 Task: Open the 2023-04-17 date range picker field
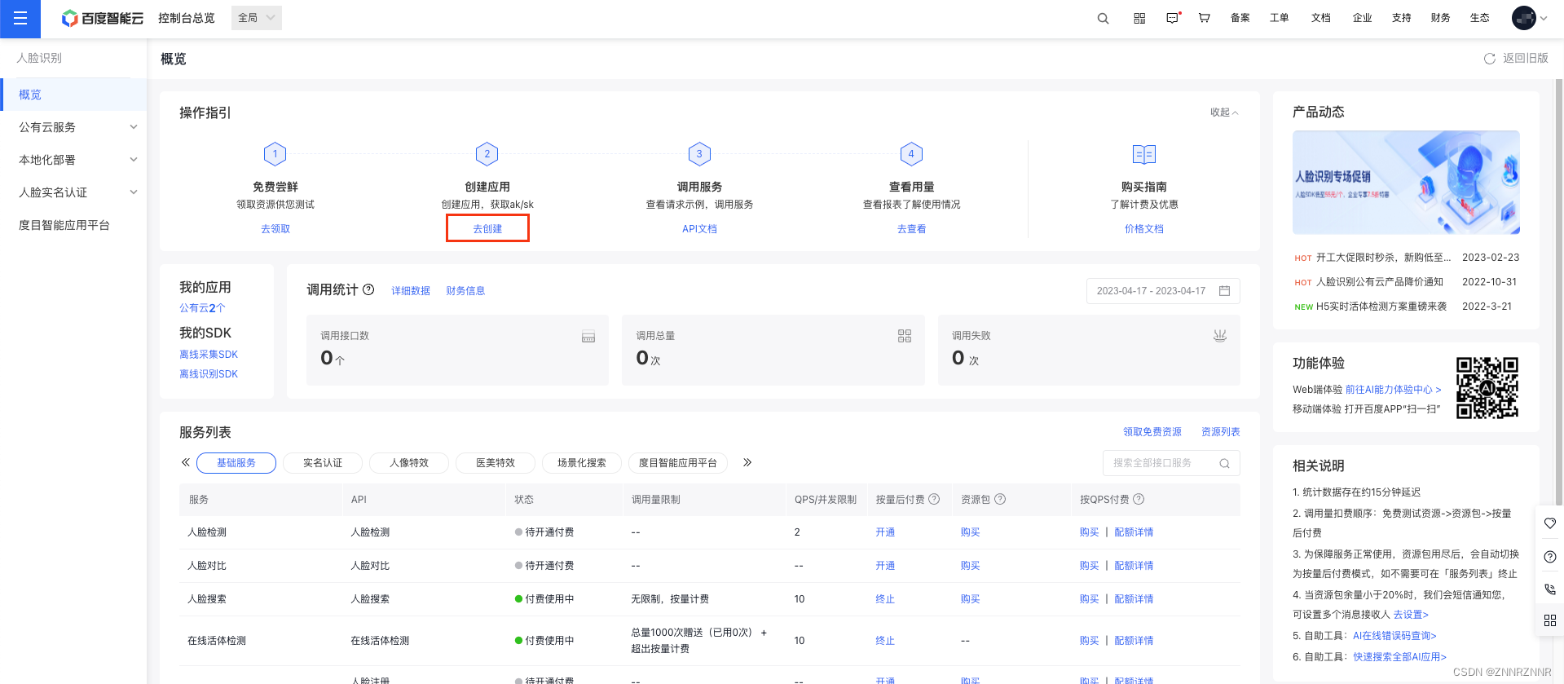point(1163,291)
